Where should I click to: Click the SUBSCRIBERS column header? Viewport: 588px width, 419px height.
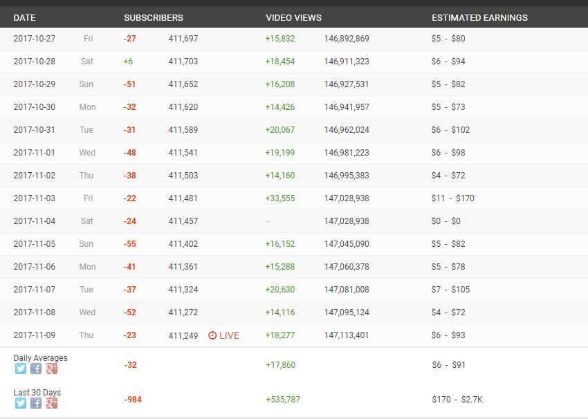click(x=154, y=17)
